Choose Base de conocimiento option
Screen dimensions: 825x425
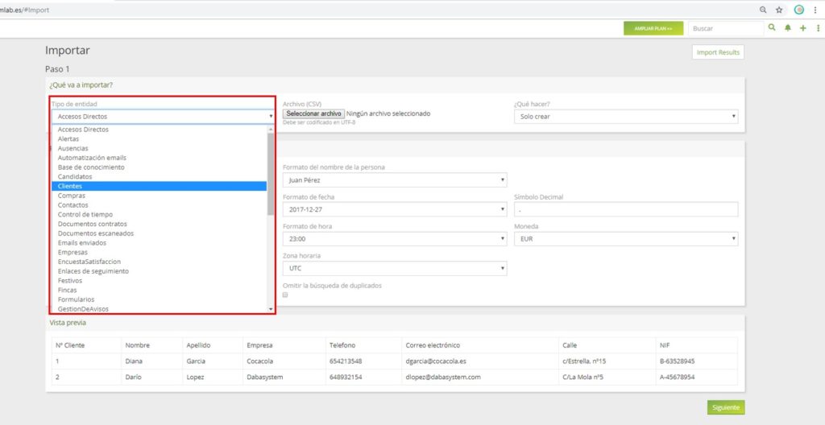pyautogui.click(x=160, y=167)
